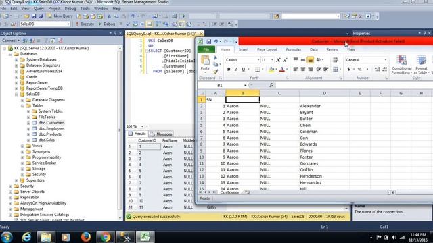433x243 pixels.
Task: Switch to the Results tab
Action: 137,134
